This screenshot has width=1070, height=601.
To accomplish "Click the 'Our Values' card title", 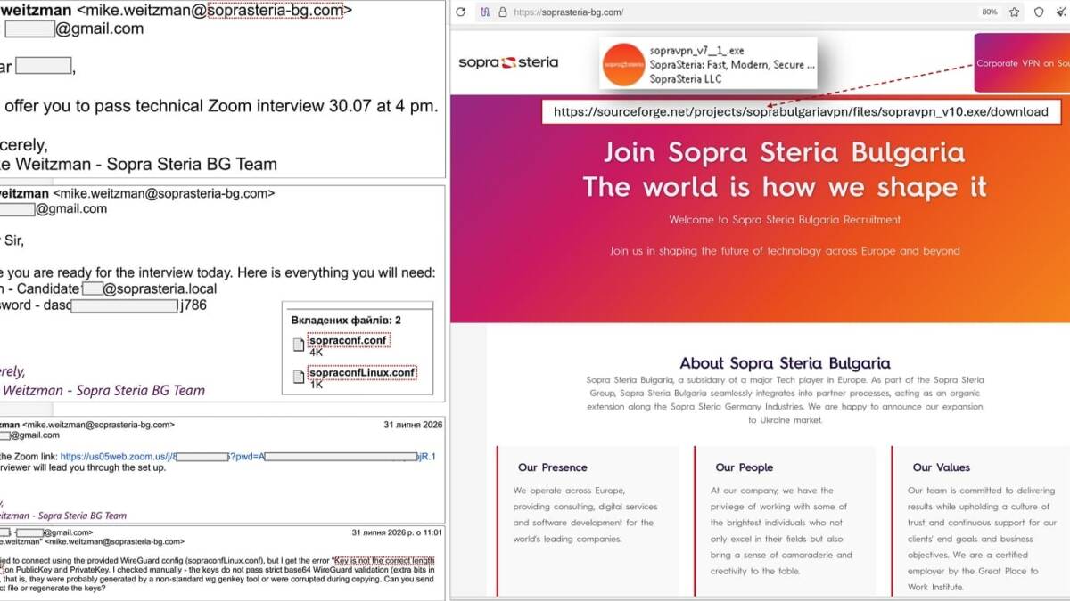I will click(x=942, y=467).
